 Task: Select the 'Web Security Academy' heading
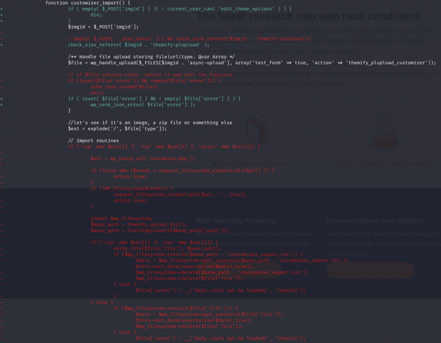pyautogui.click(x=236, y=220)
